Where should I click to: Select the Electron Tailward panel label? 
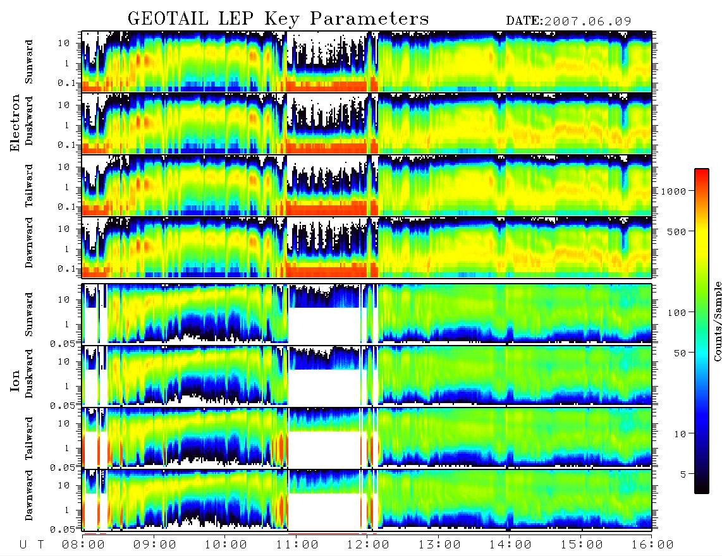pos(29,186)
